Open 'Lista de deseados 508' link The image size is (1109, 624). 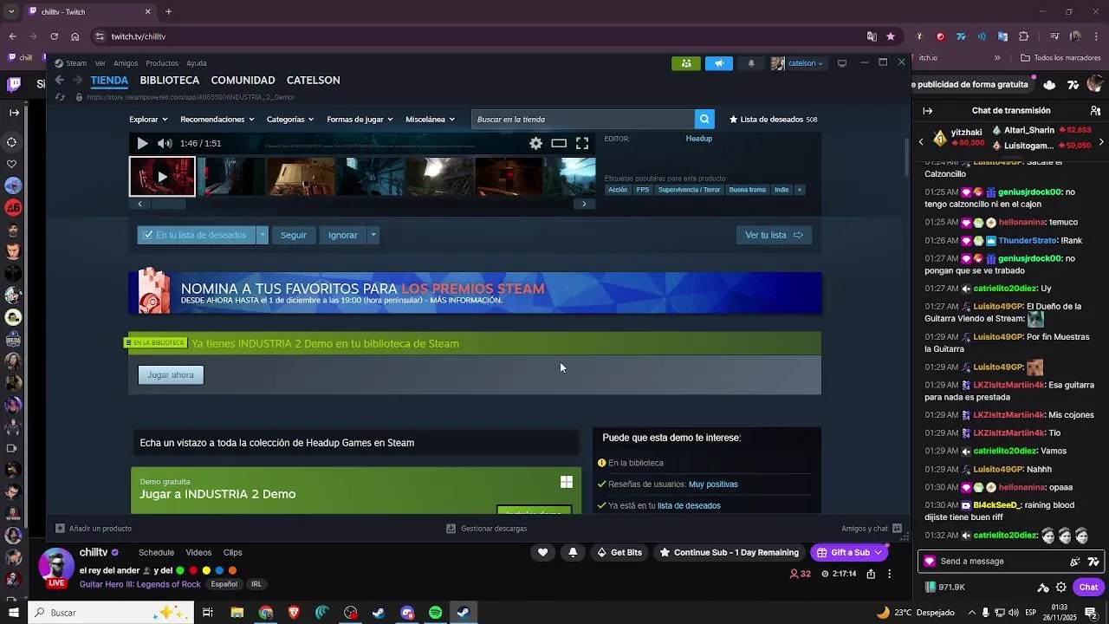(x=774, y=120)
